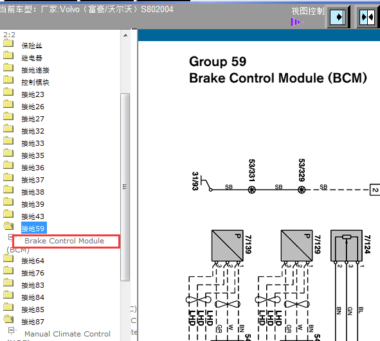The image size is (380, 341).
Task: Select the highlighted 接地59 tree entry
Action: [x=34, y=228]
